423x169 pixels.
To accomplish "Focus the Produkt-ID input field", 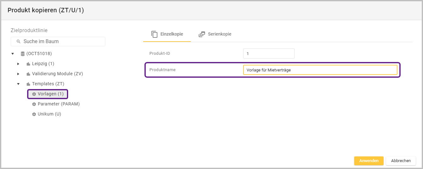I will click(x=269, y=54).
